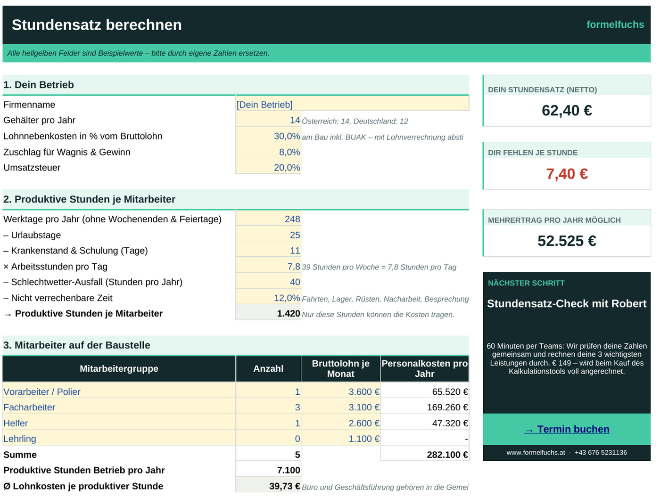Click the Anzahl column header
The width and height of the screenshot is (660, 497).
[x=268, y=368]
